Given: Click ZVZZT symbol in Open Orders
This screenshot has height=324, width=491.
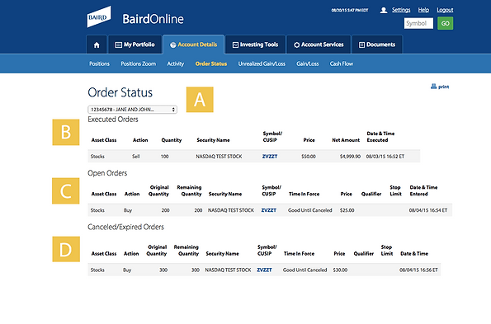Looking at the screenshot, I should 269,210.
